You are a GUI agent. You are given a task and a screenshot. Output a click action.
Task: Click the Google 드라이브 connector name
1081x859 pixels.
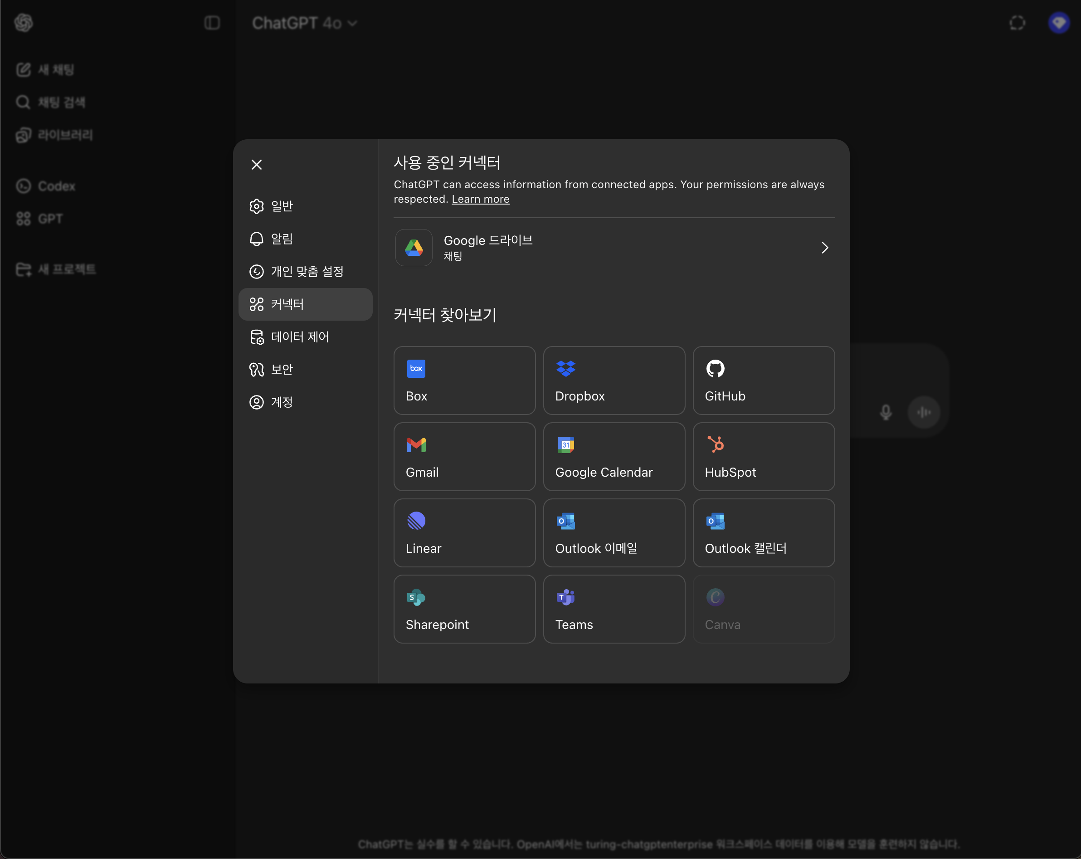(x=488, y=241)
